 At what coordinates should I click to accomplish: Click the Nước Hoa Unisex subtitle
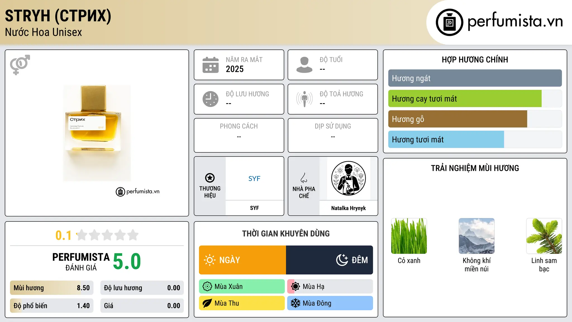pos(44,32)
